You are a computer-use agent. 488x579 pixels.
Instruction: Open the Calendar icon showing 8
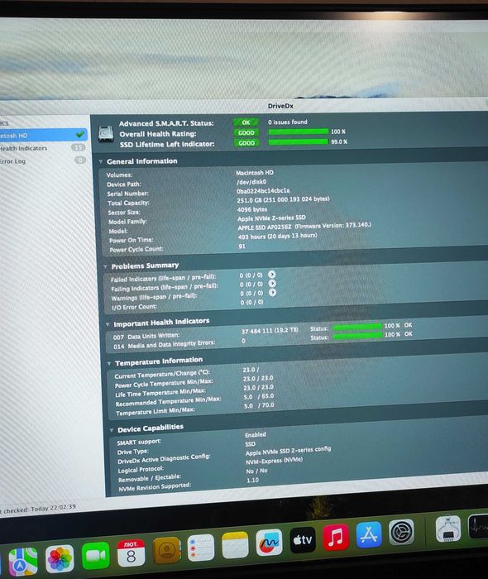(x=131, y=553)
